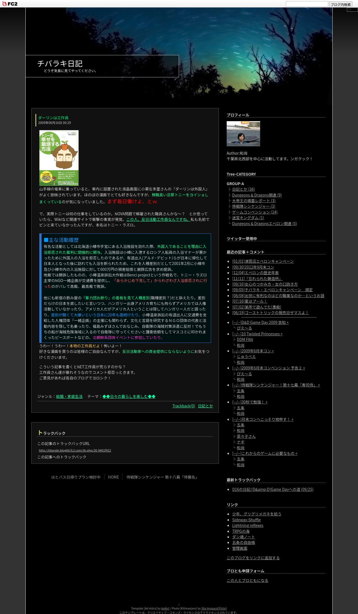Expand 2009年6月末コンベンション 予告２ thread
This screenshot has height=614, width=358.
pos(268,368)
